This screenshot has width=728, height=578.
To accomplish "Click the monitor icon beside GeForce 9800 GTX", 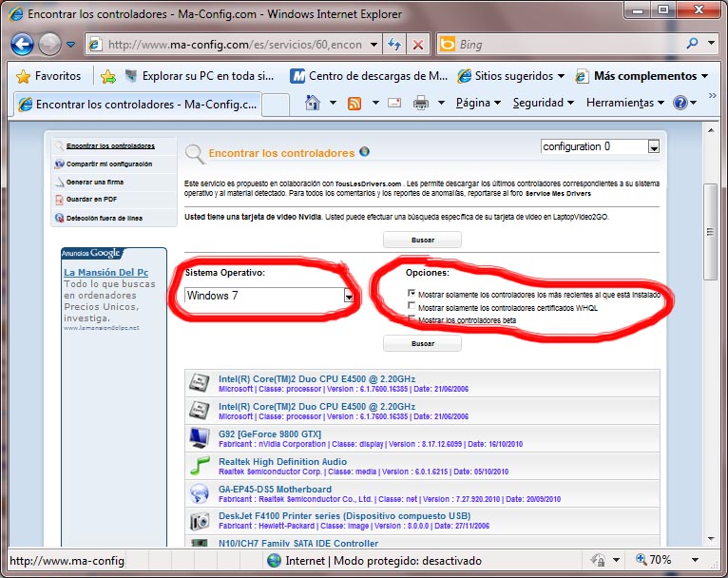I will pyautogui.click(x=200, y=438).
